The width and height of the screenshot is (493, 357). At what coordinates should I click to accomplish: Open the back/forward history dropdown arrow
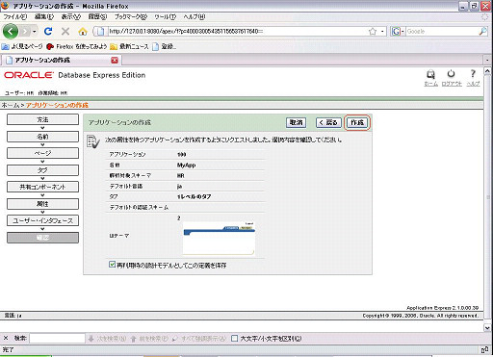pyautogui.click(x=34, y=32)
